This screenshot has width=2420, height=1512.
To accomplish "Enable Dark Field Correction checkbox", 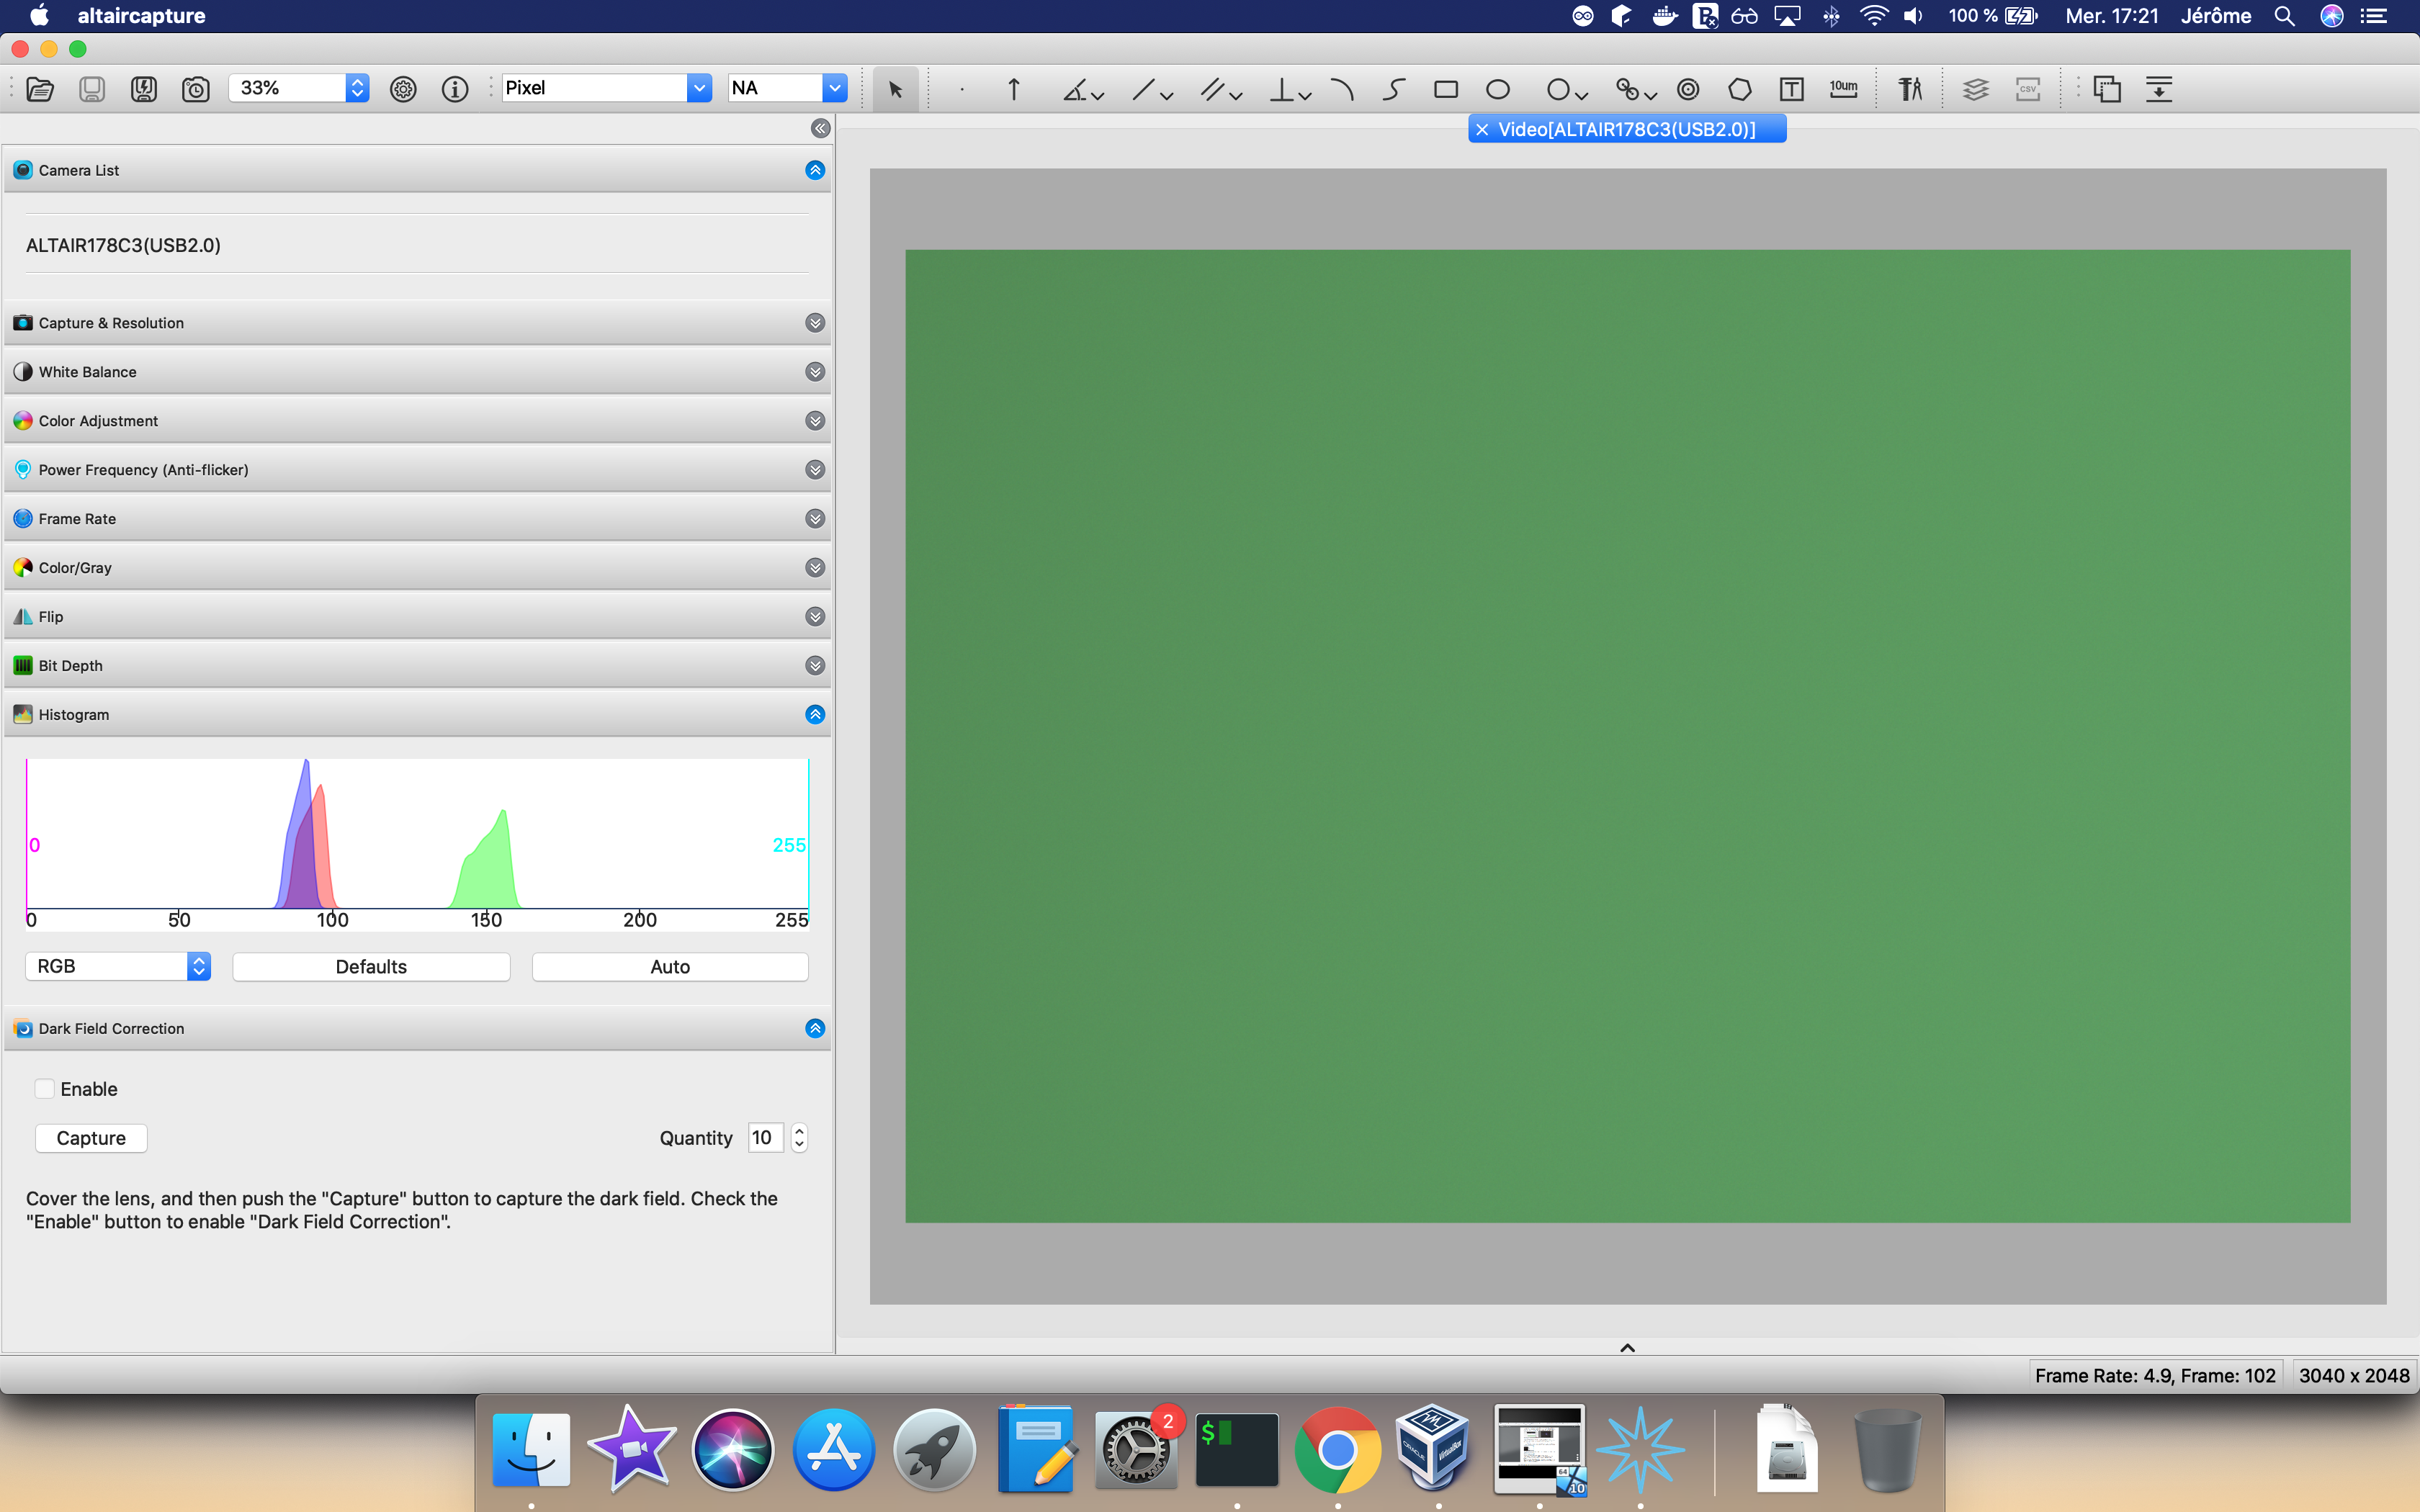I will (45, 1089).
